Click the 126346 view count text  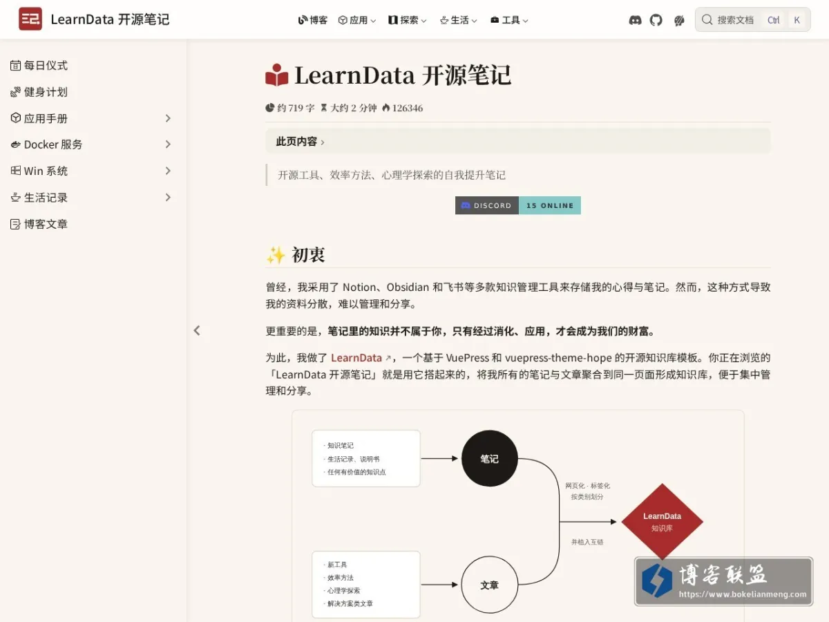[x=408, y=108]
